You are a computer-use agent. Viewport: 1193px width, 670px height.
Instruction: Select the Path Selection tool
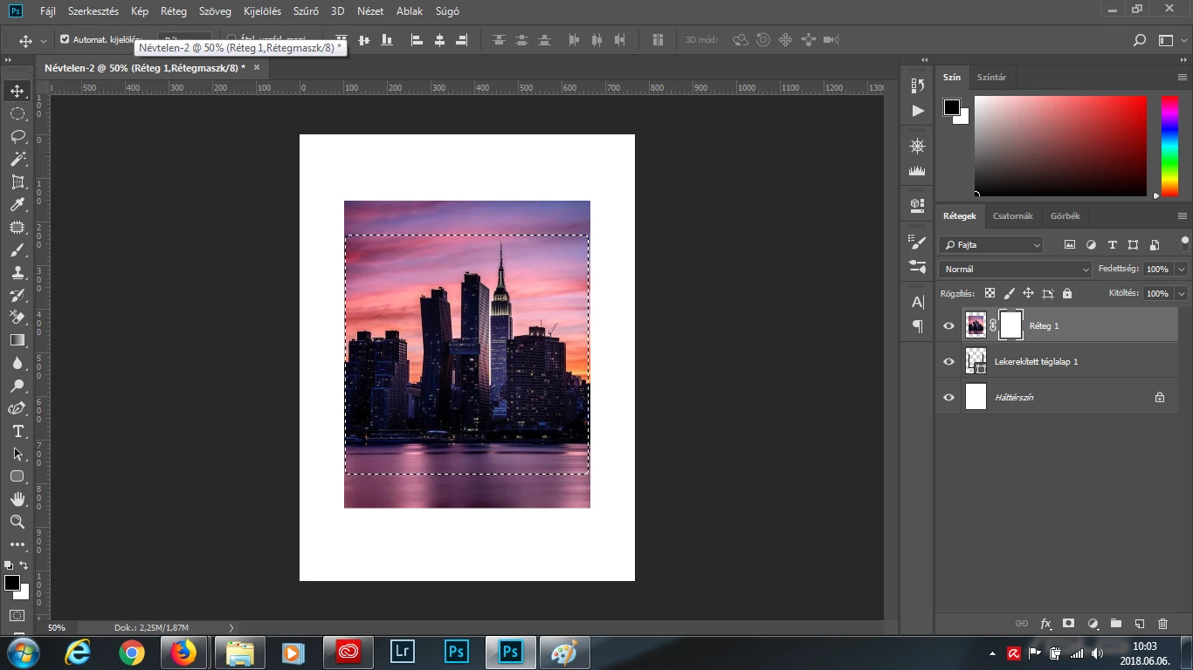point(17,454)
